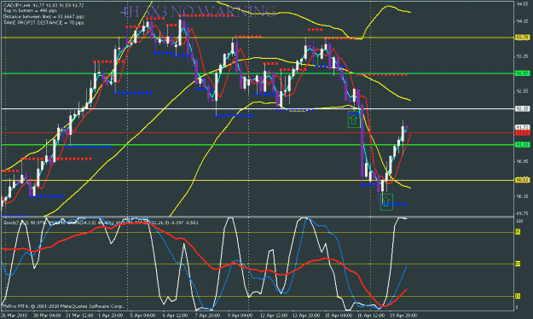Click the 94.55 price scale value

click(522, 4)
